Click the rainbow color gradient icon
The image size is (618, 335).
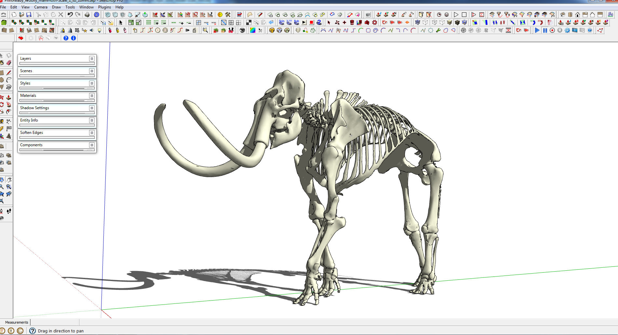(252, 30)
